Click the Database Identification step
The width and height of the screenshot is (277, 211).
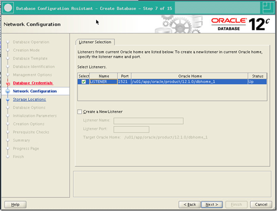tap(34, 67)
